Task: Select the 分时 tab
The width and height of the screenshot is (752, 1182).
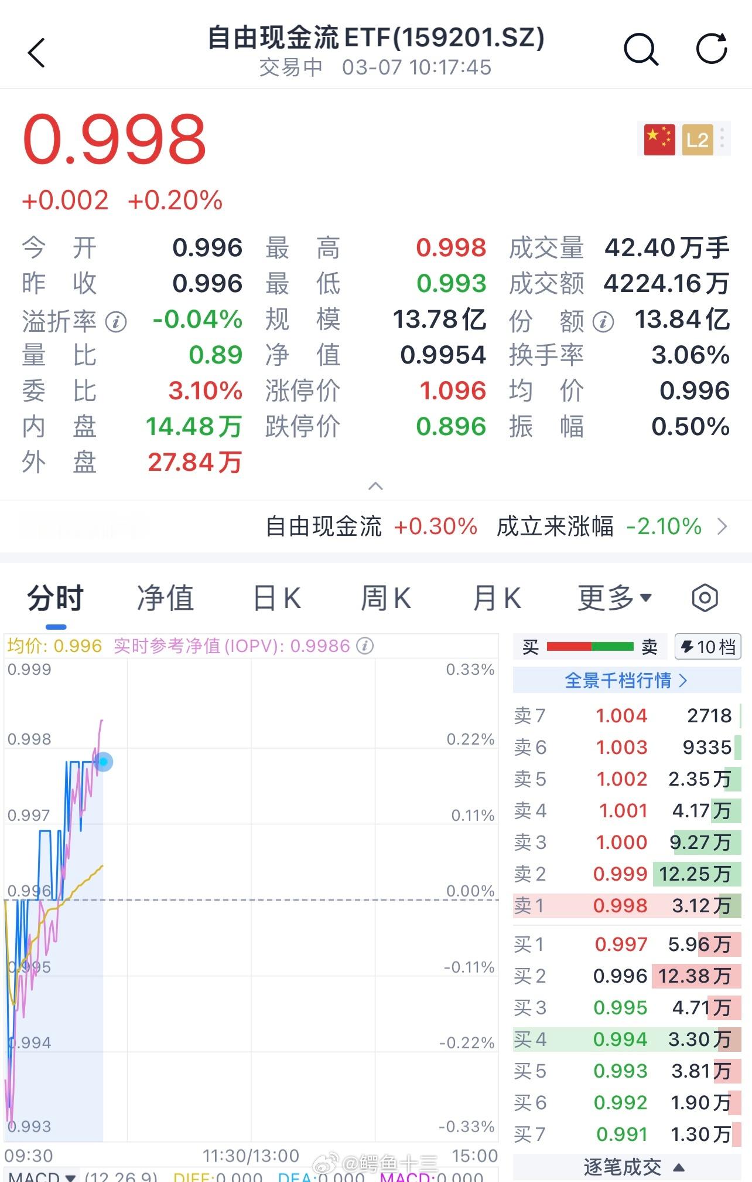Action: click(x=56, y=598)
